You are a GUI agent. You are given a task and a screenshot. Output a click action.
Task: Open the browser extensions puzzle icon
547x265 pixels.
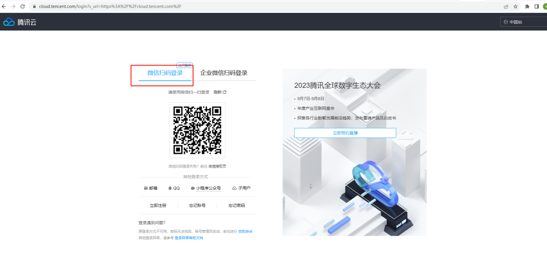tap(527, 6)
